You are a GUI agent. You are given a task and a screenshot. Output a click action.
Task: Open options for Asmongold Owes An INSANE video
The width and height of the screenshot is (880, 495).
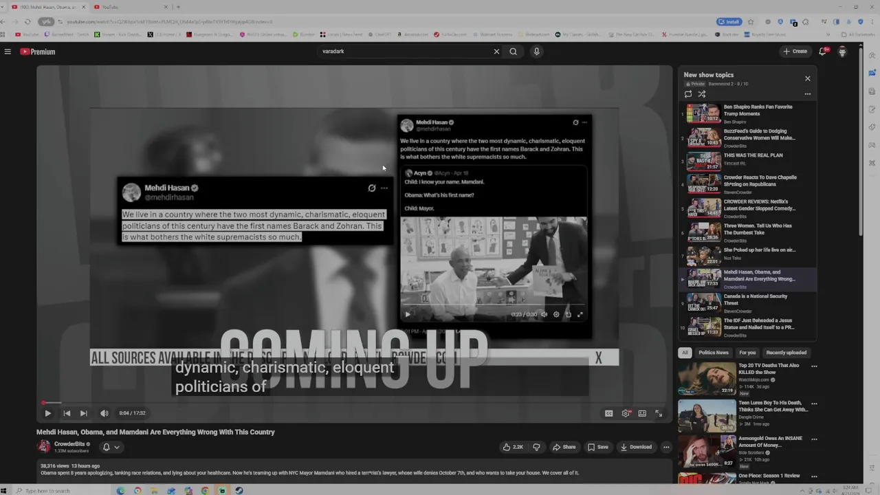coord(814,439)
